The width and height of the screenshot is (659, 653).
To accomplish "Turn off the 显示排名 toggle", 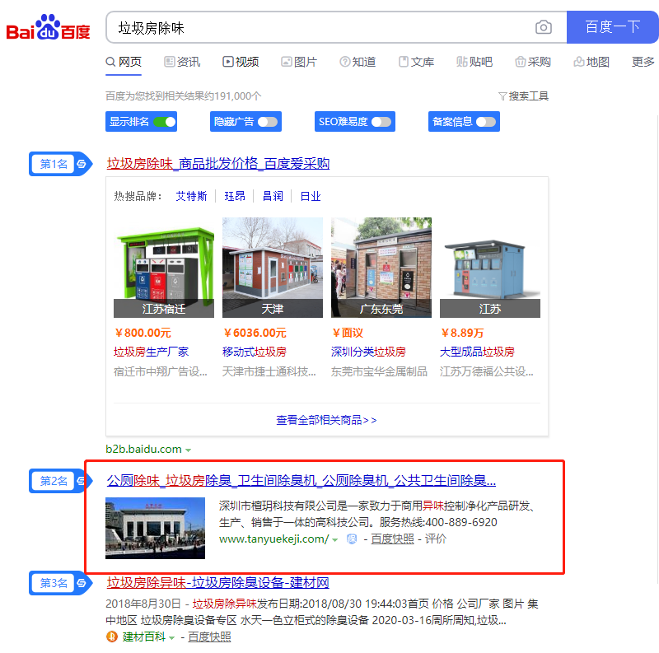I will click(x=164, y=122).
